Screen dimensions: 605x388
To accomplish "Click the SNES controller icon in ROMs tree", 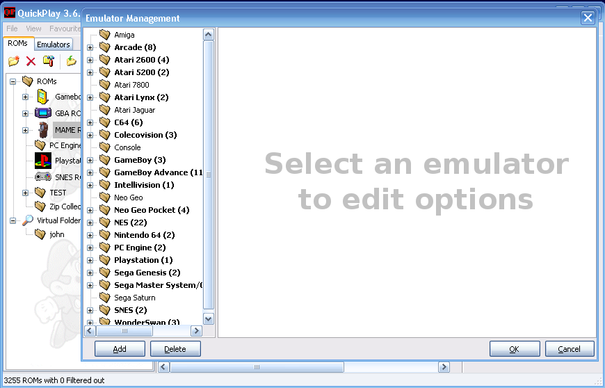I will tap(43, 177).
